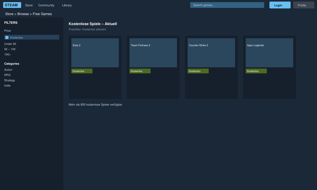Open the Team Fortress 2 thumbnail

click(x=153, y=53)
